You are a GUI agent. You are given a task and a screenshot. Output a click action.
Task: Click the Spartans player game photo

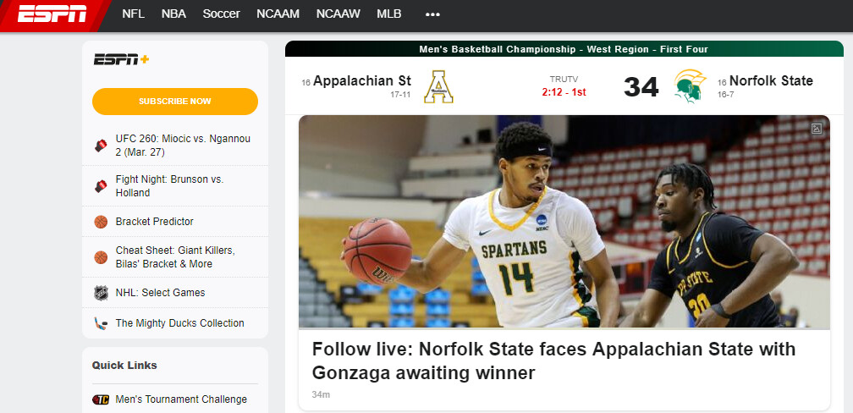(x=564, y=222)
